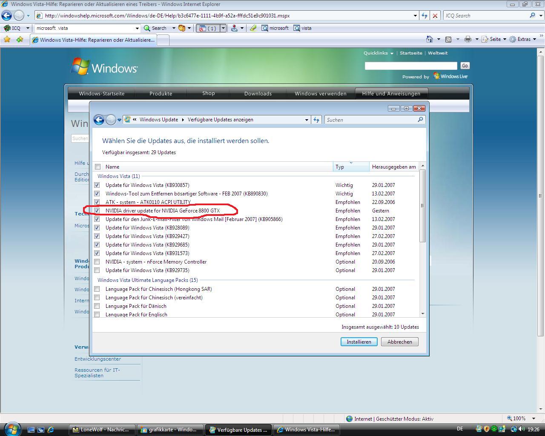Click the new tab button

click(x=163, y=40)
